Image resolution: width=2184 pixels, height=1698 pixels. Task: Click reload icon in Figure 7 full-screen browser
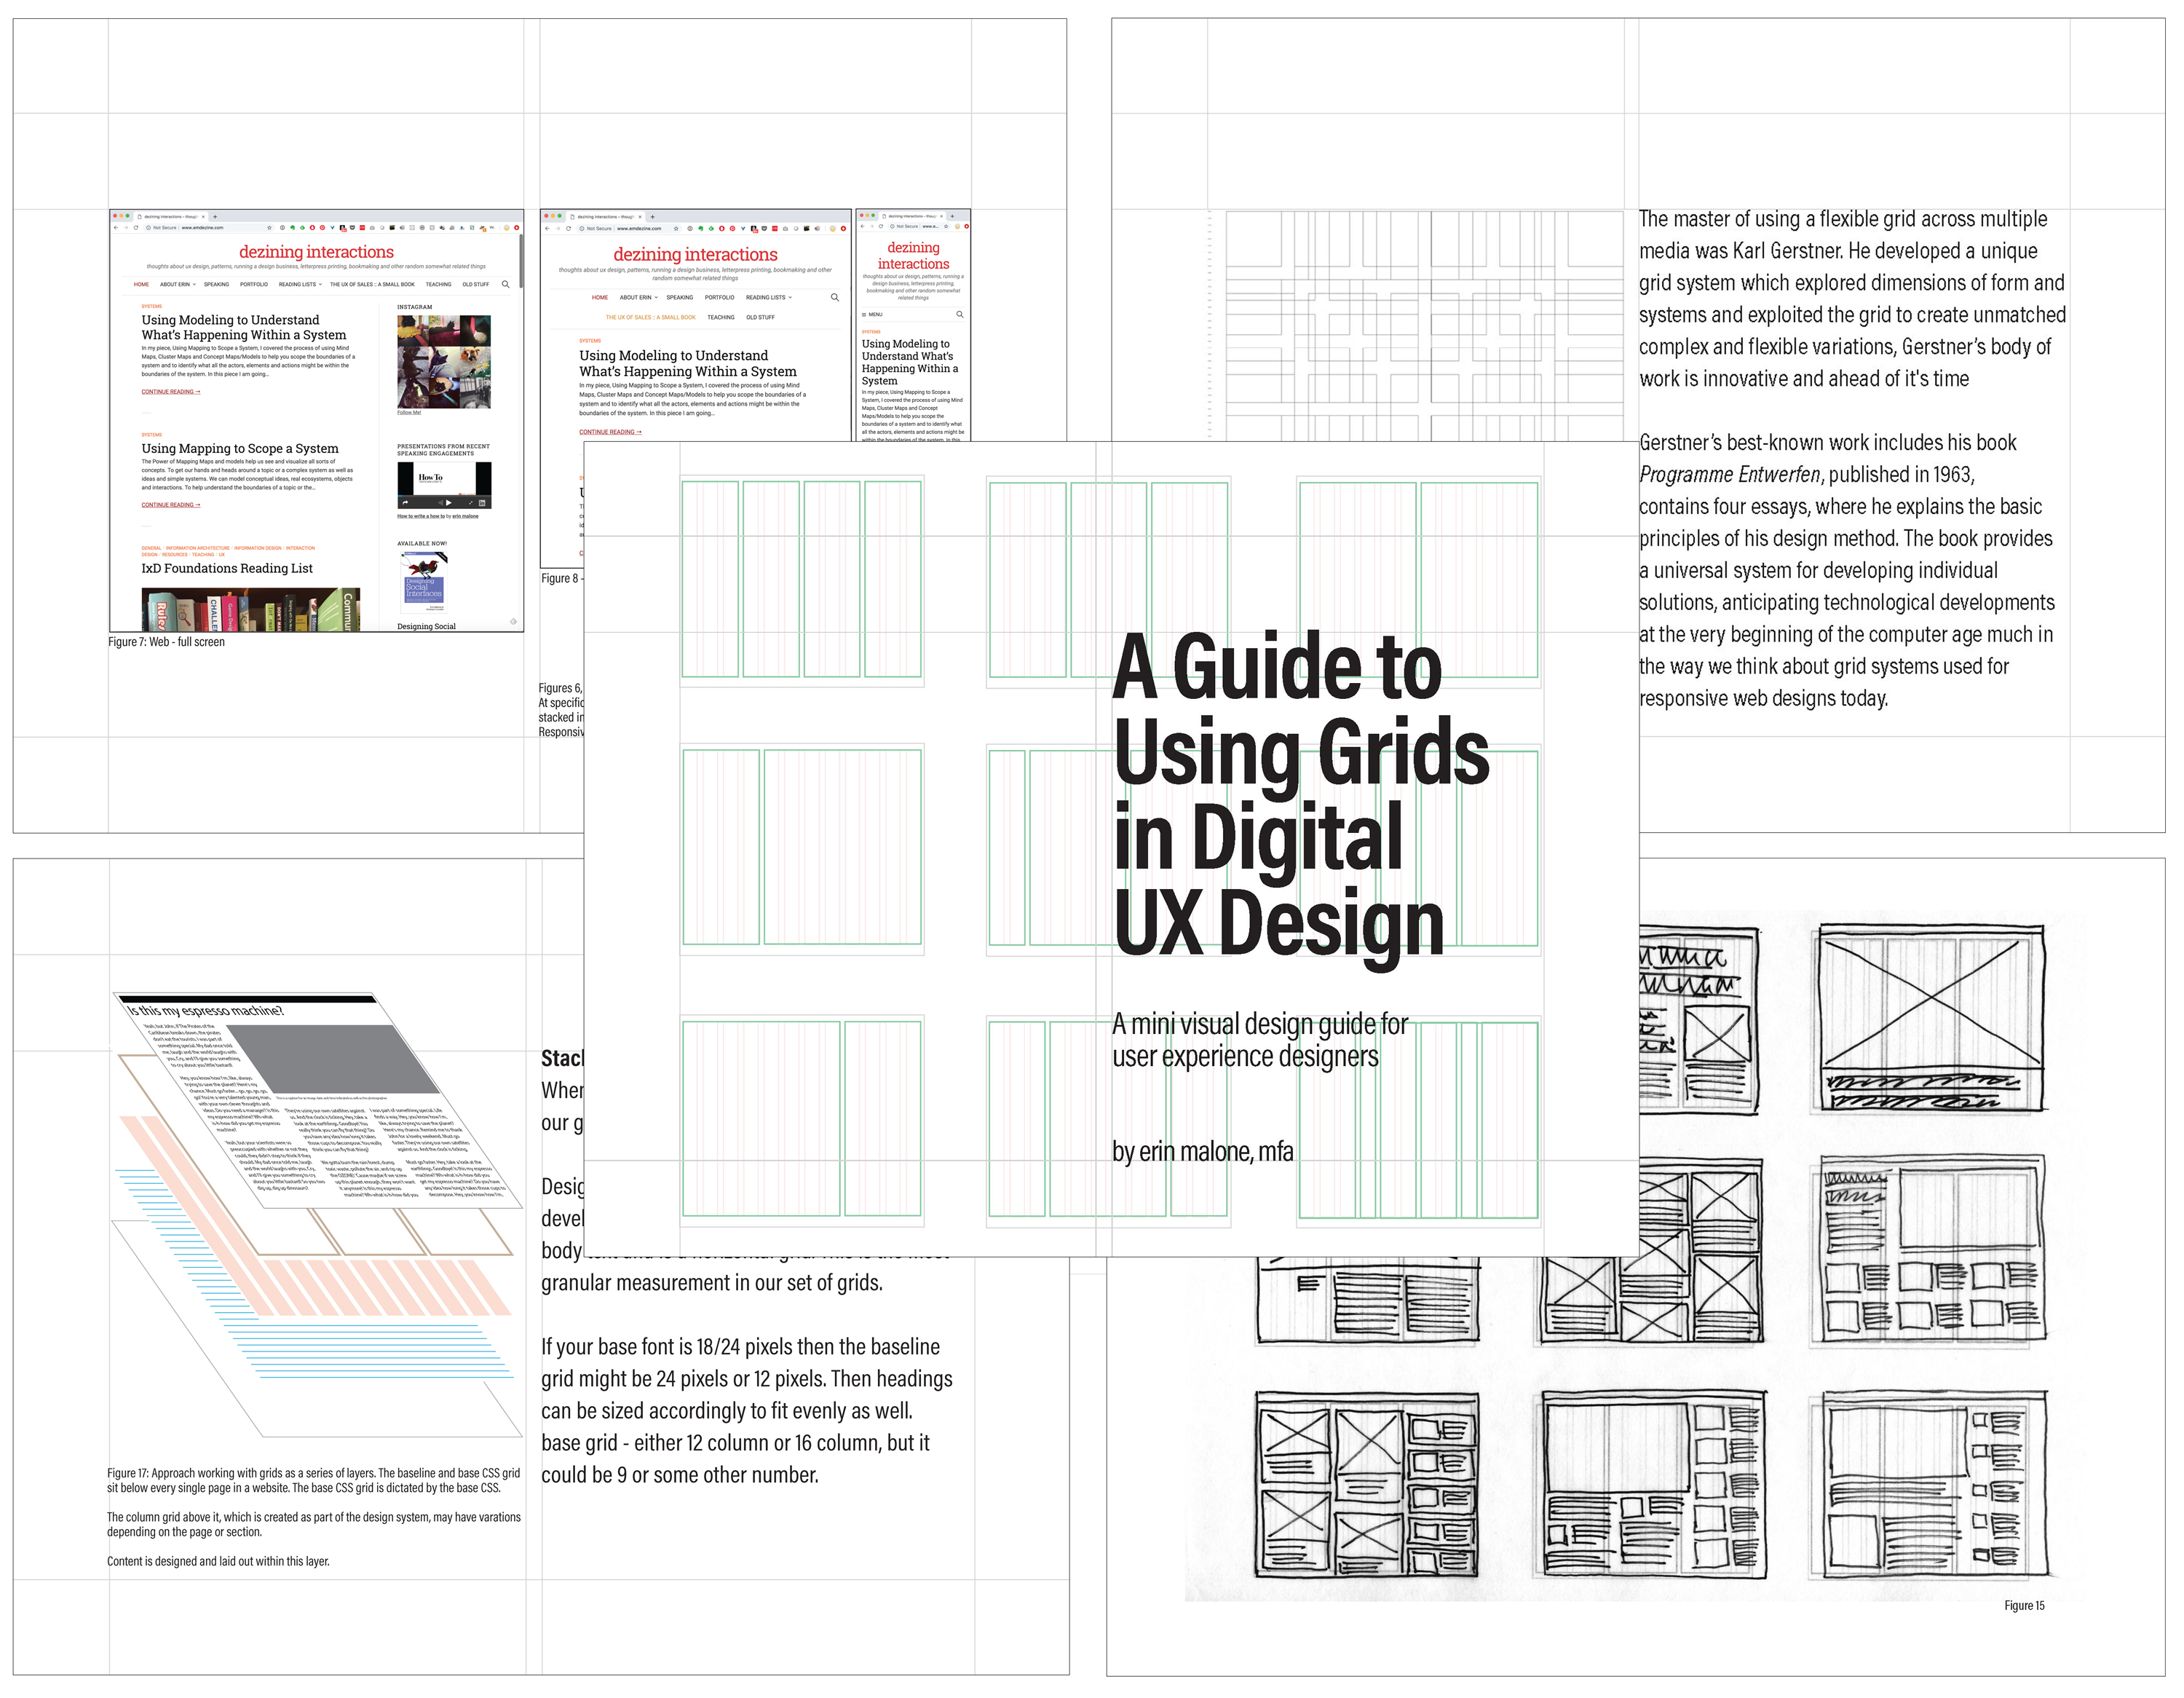tap(136, 228)
